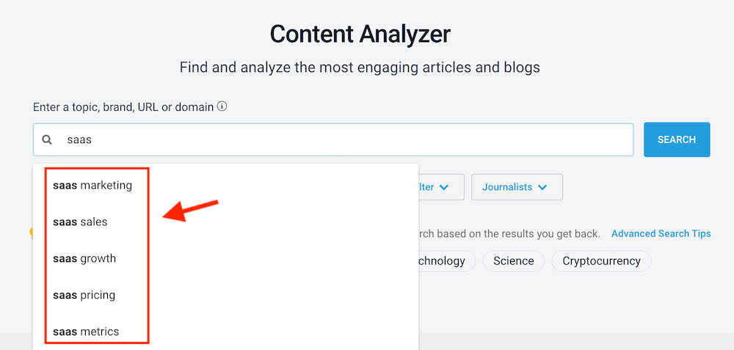Open the Advanced Search Tips link
The height and width of the screenshot is (350, 734).
pyautogui.click(x=661, y=233)
